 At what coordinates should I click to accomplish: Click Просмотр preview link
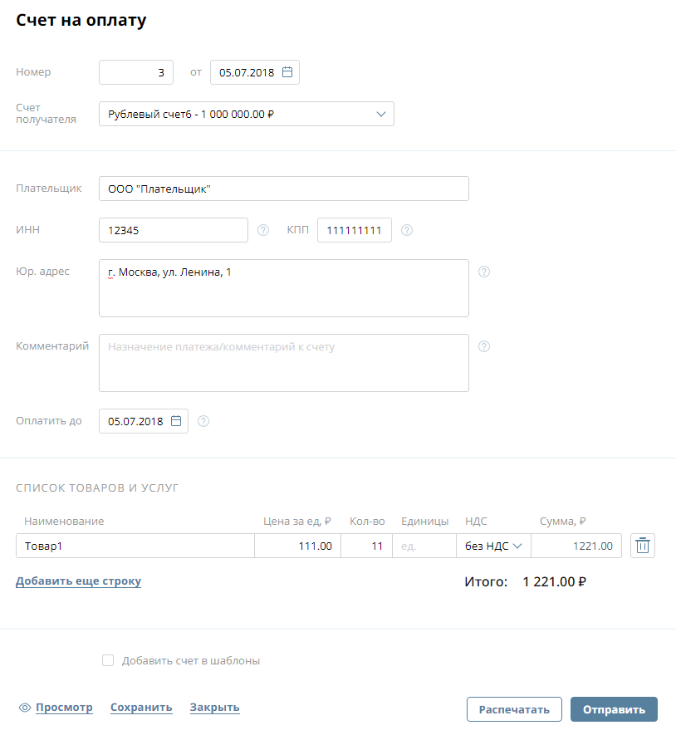point(64,708)
